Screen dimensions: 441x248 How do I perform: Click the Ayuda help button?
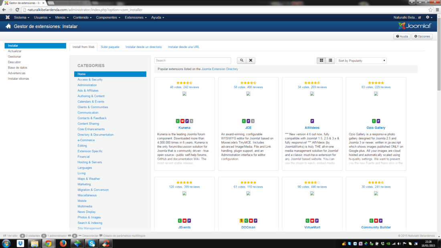(402, 36)
